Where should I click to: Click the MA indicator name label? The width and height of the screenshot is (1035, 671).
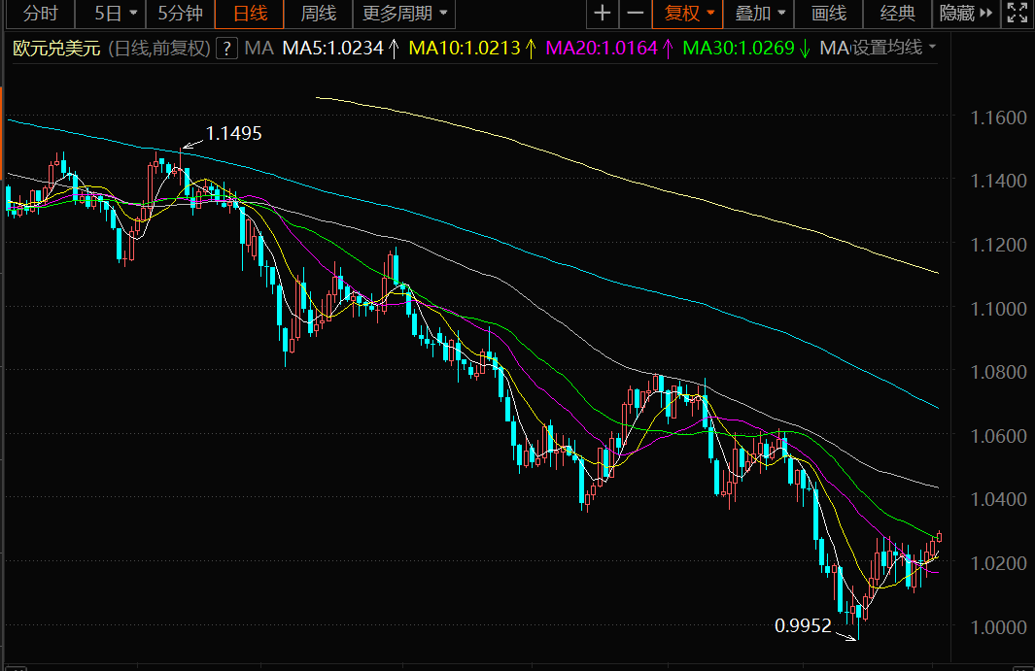pos(259,49)
